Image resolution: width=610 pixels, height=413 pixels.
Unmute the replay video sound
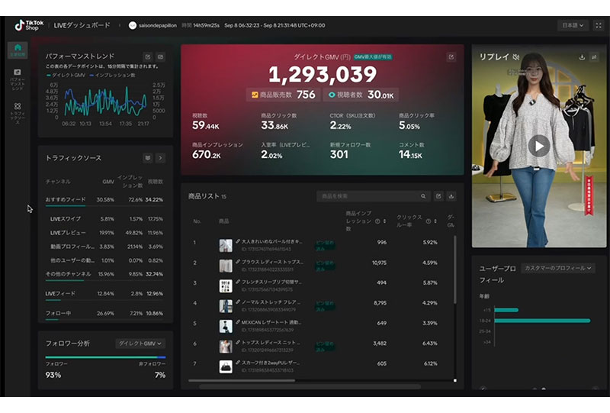[516, 57]
